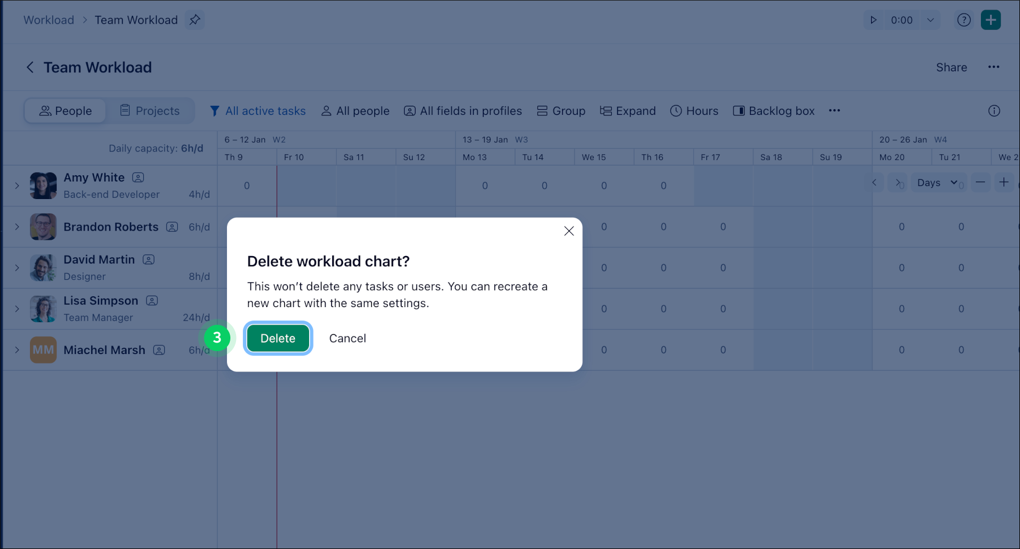The height and width of the screenshot is (549, 1020).
Task: Open Amy White's profile card icon
Action: (138, 178)
